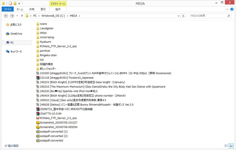Click the sodapdf-converted (2) file icon
The image size is (236, 150).
click(x=38, y=136)
